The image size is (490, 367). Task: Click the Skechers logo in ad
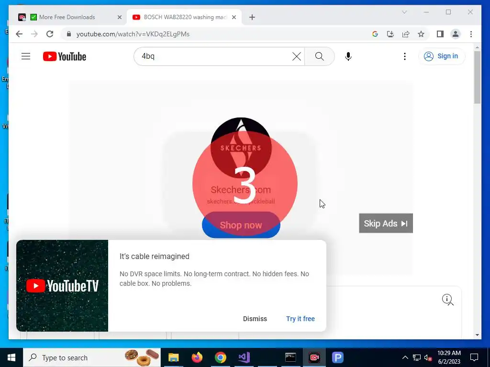point(241,148)
